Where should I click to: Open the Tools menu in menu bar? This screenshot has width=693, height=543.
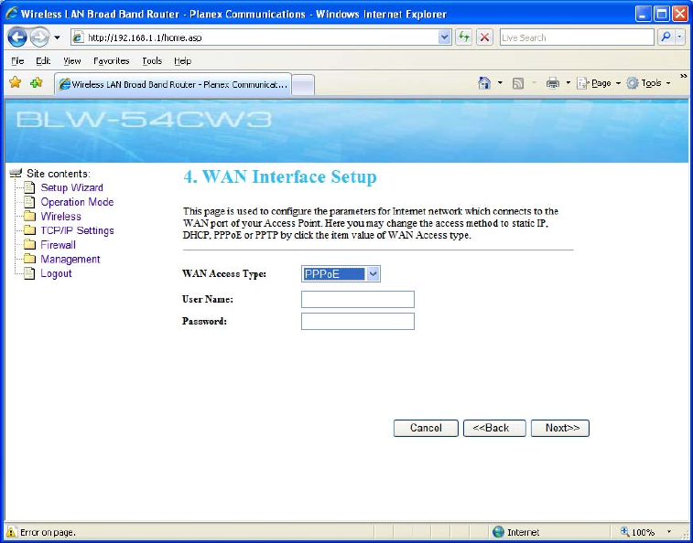coord(152,61)
